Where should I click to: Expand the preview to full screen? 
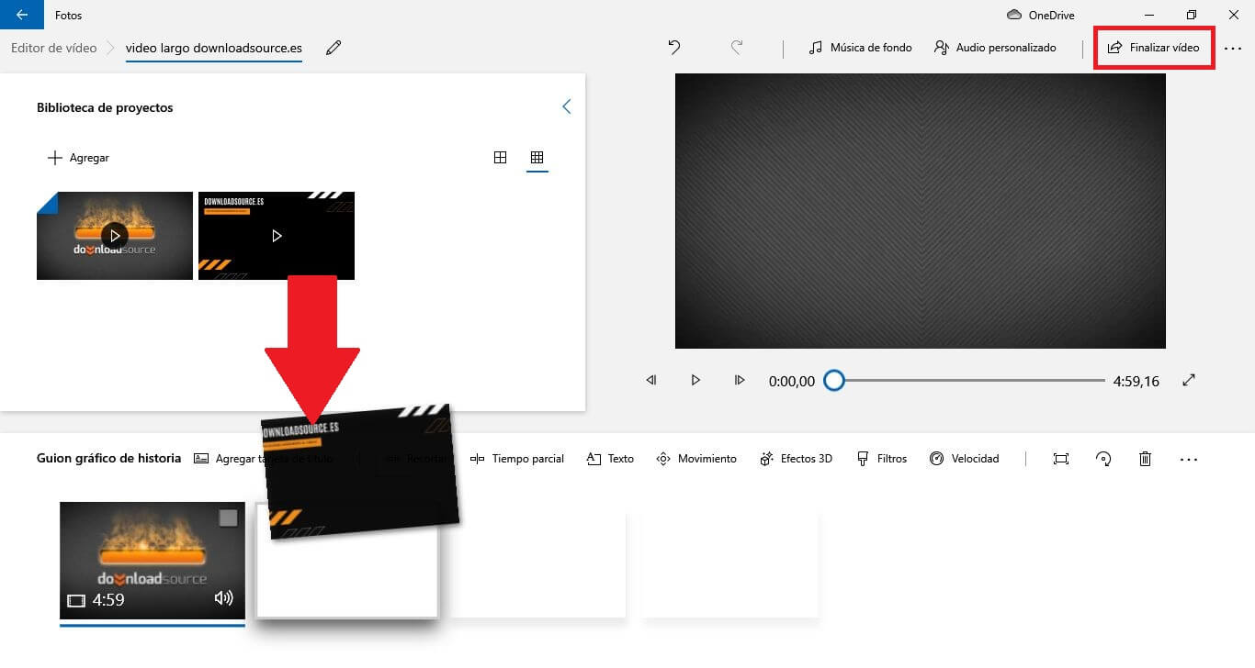1189,380
